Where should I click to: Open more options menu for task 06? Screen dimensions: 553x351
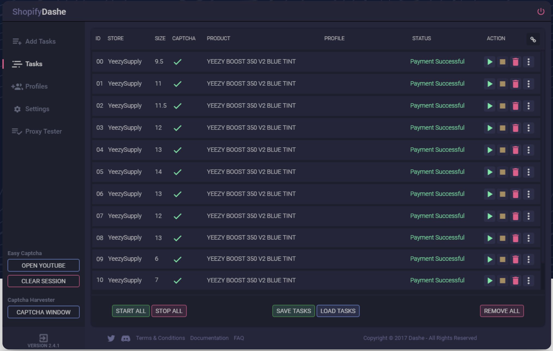528,194
